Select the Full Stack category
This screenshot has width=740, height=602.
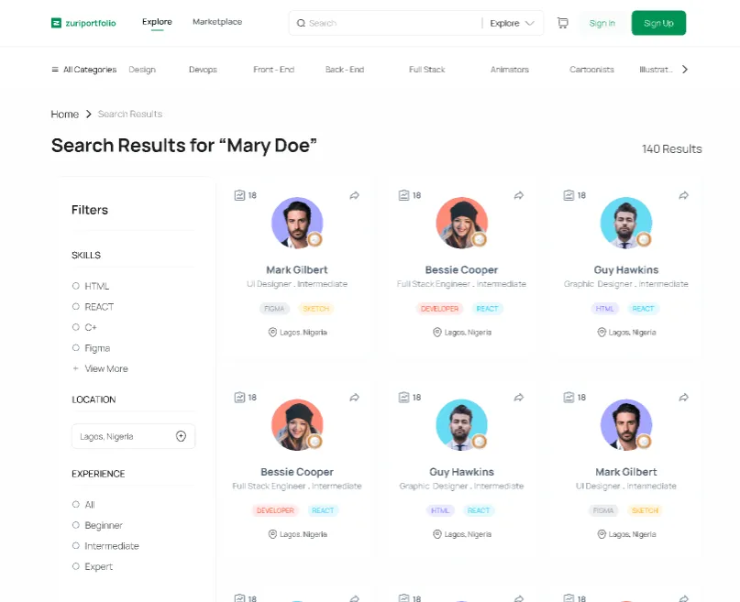coord(427,70)
